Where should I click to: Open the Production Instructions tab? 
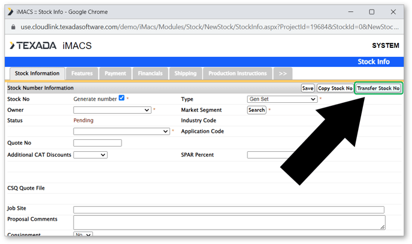[x=237, y=74]
